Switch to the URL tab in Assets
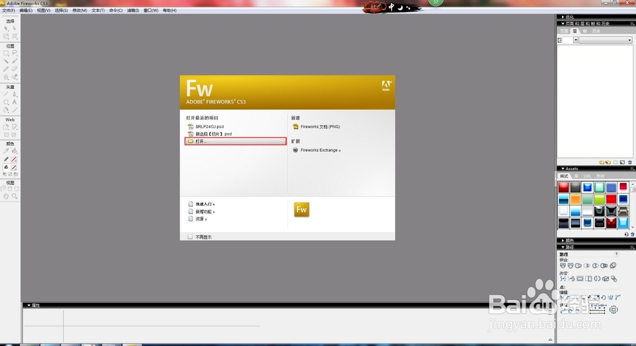The width and height of the screenshot is (636, 346). tap(587, 176)
